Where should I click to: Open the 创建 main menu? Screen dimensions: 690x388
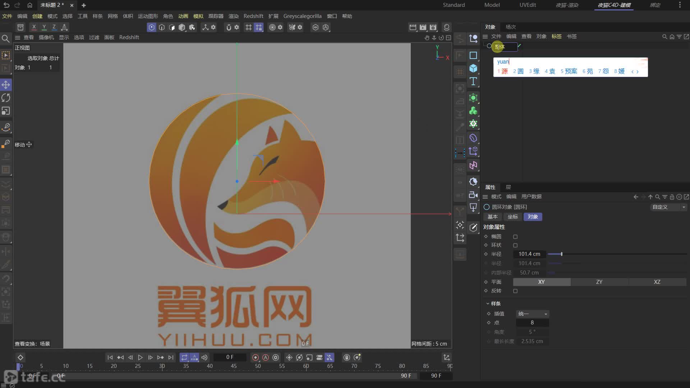click(37, 16)
